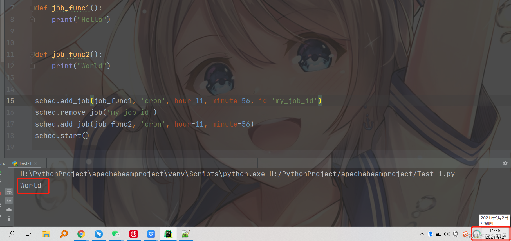Click line number 15 in gutter
The height and width of the screenshot is (241, 511).
point(10,101)
